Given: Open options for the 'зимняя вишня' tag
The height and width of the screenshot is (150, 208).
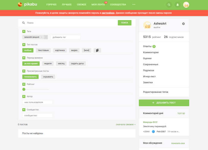Looking at the screenshot, I should tap(46, 37).
